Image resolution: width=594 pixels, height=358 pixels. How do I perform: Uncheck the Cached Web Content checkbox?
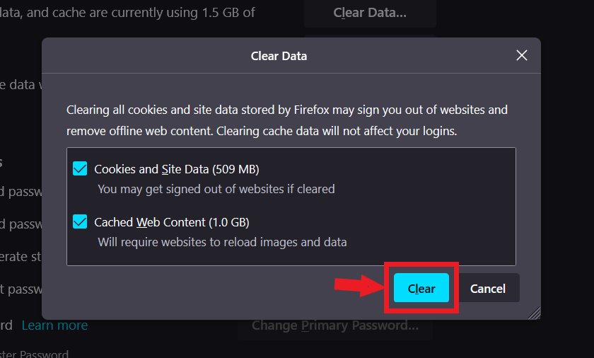[80, 222]
